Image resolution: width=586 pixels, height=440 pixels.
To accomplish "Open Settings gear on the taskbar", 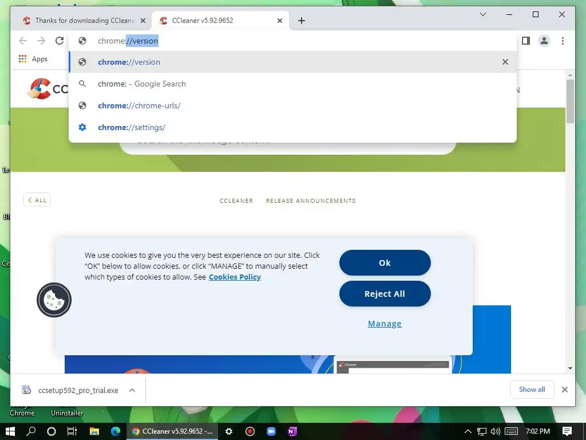I will point(229,431).
